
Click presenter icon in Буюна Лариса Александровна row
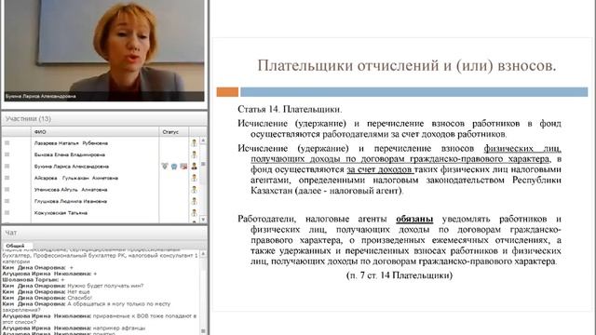click(x=194, y=166)
